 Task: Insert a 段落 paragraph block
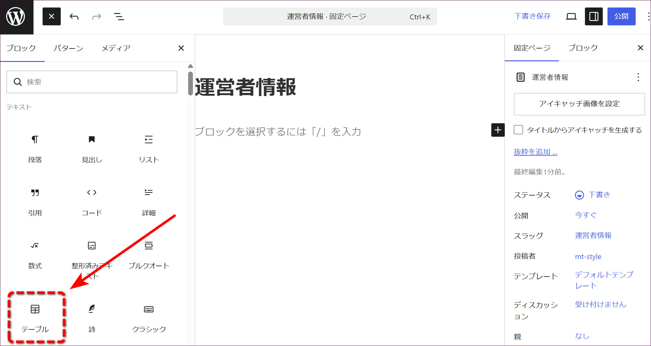[x=35, y=150]
